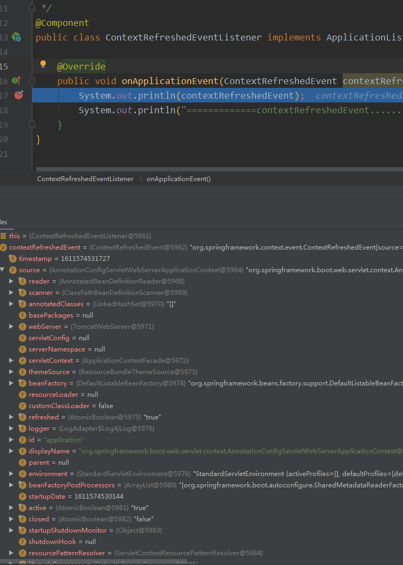Click the Variables panel horizontal scrollbar
403x565 pixels.
[x=93, y=562]
